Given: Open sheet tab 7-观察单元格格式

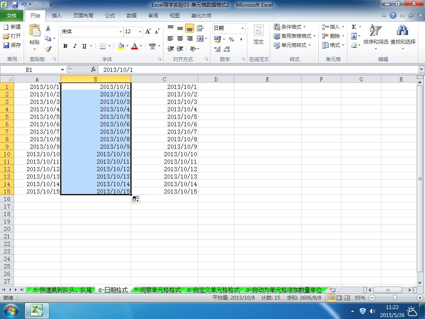Looking at the screenshot, I should tap(157, 290).
